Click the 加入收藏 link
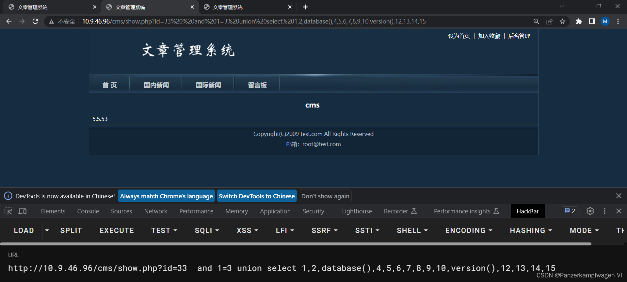 (x=489, y=36)
